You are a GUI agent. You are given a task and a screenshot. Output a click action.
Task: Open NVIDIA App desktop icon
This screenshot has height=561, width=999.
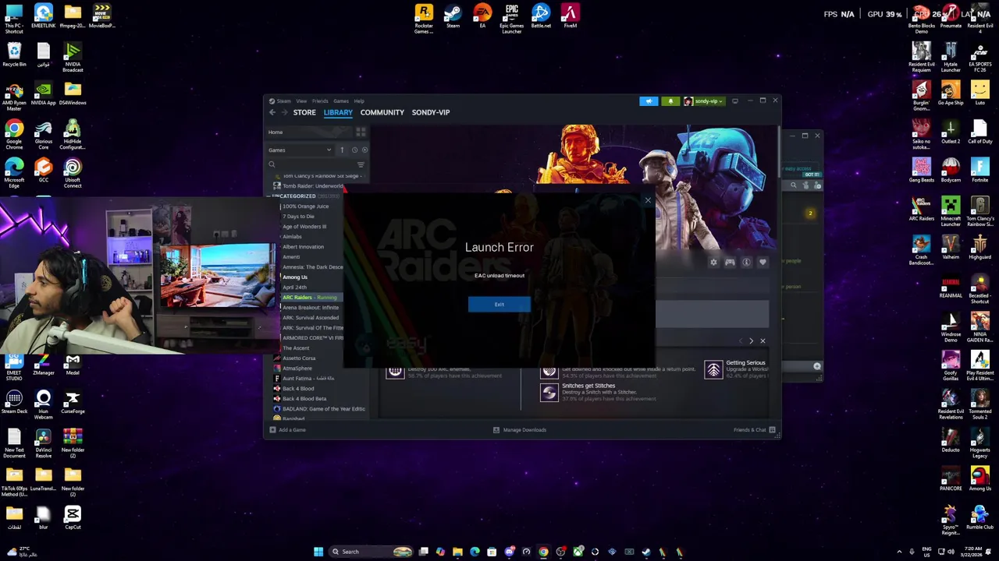click(44, 93)
